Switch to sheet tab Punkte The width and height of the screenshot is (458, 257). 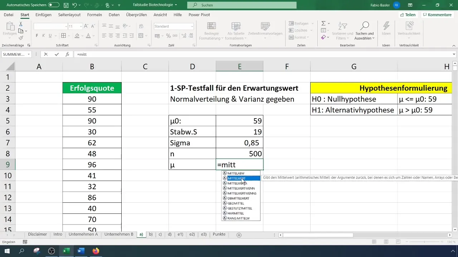coord(219,235)
